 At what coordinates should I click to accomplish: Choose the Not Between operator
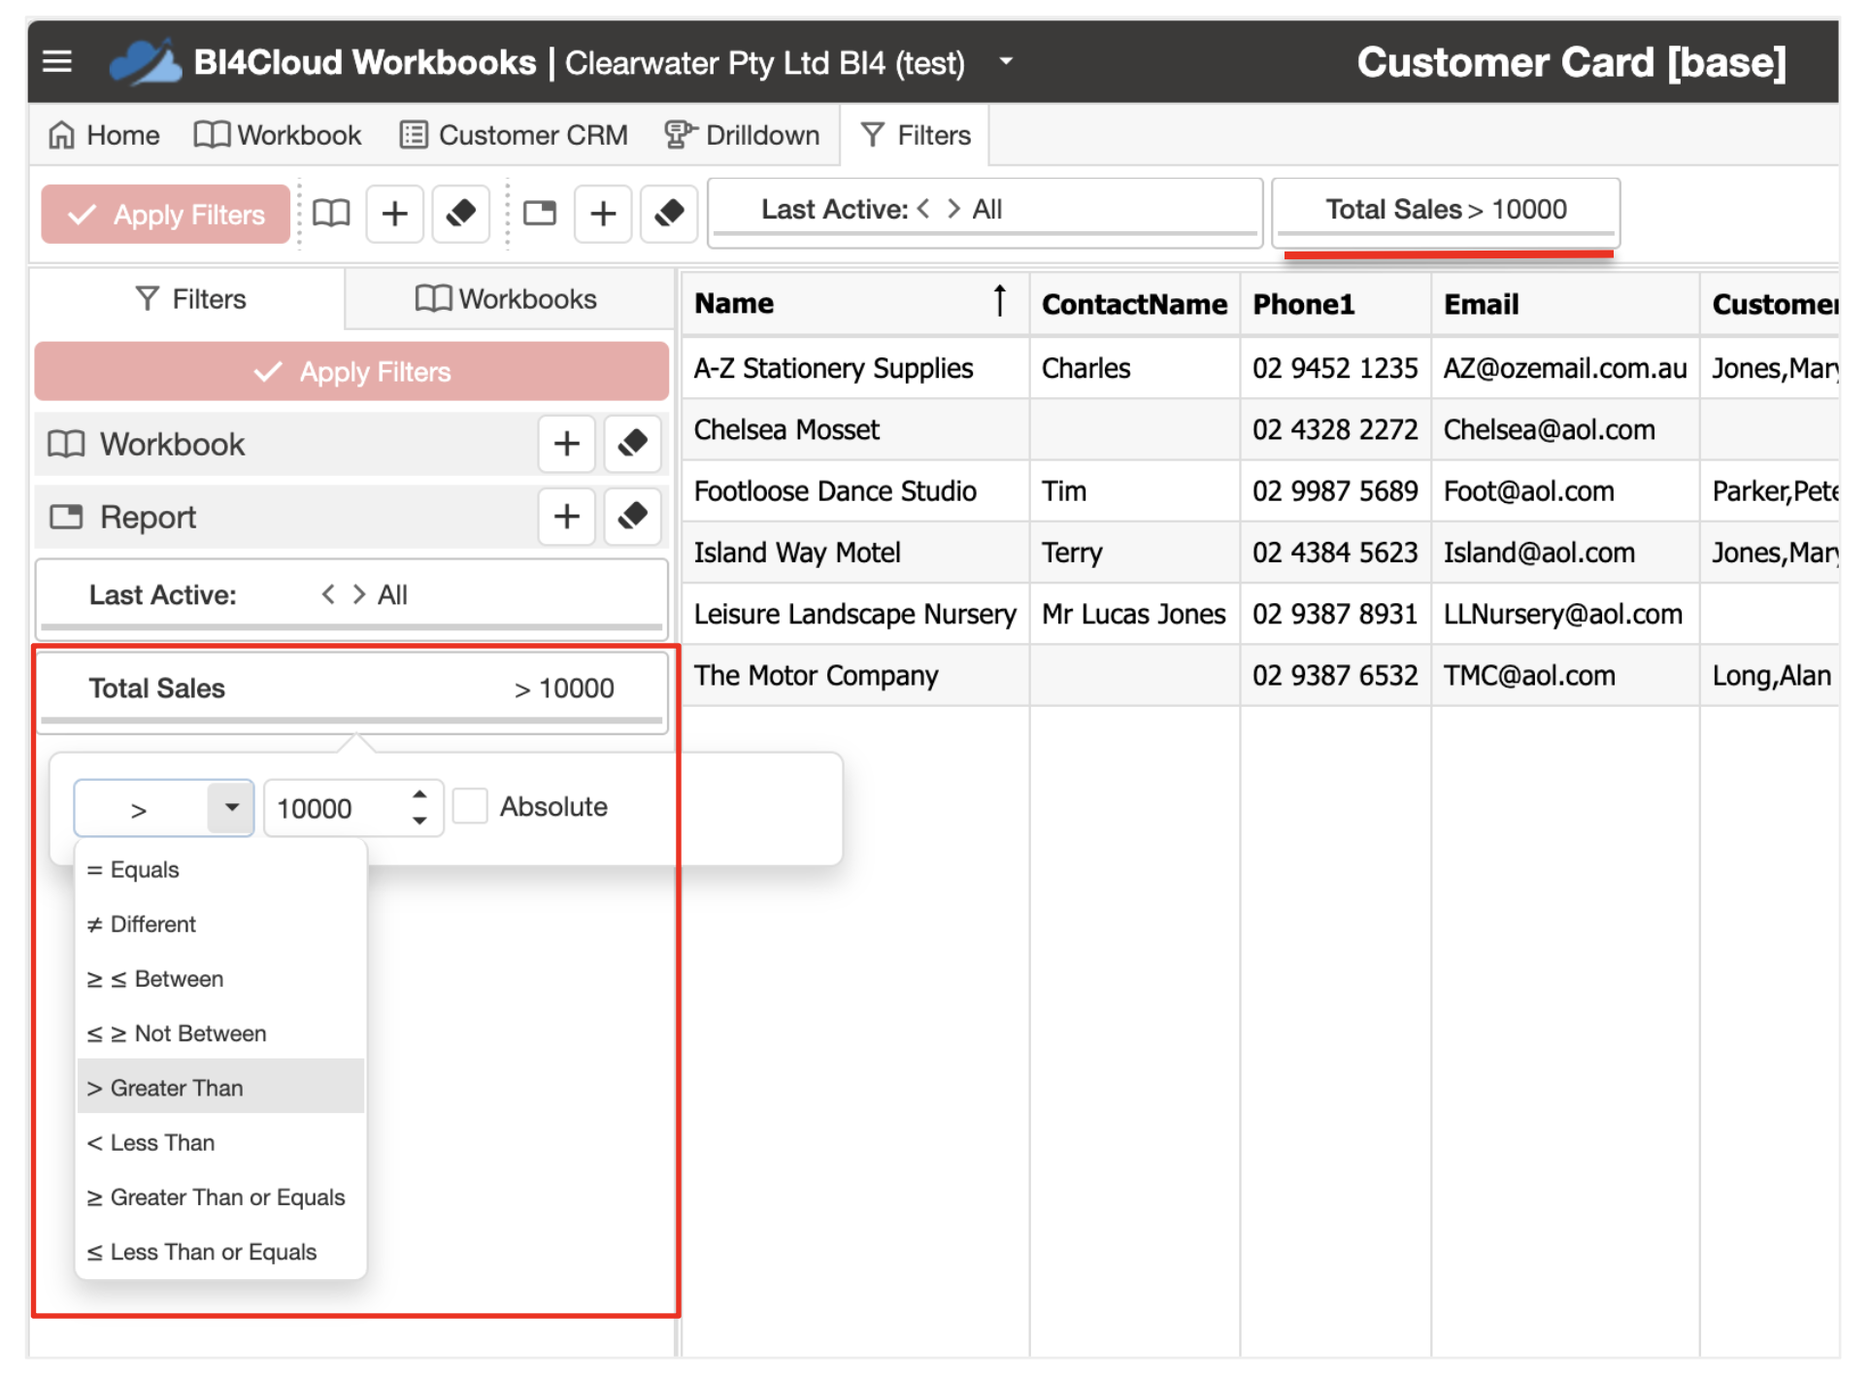220,1034
